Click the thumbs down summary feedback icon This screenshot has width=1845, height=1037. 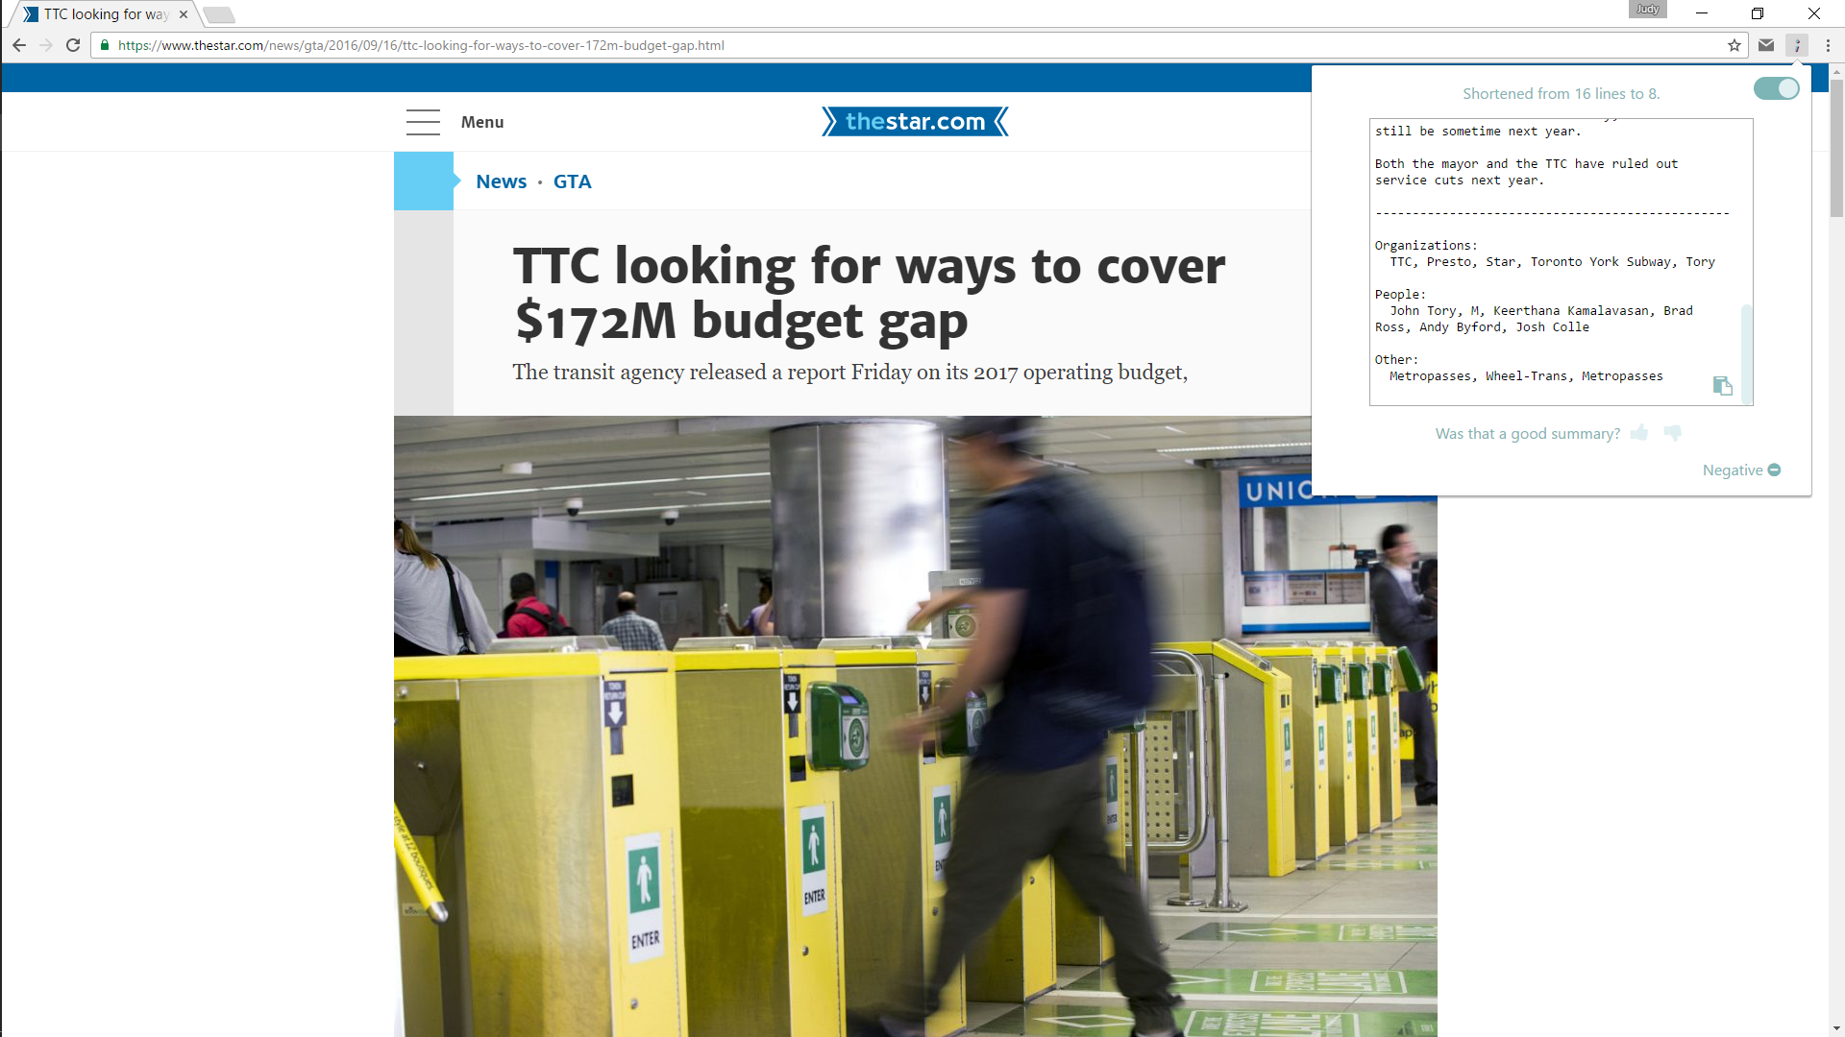click(x=1673, y=433)
